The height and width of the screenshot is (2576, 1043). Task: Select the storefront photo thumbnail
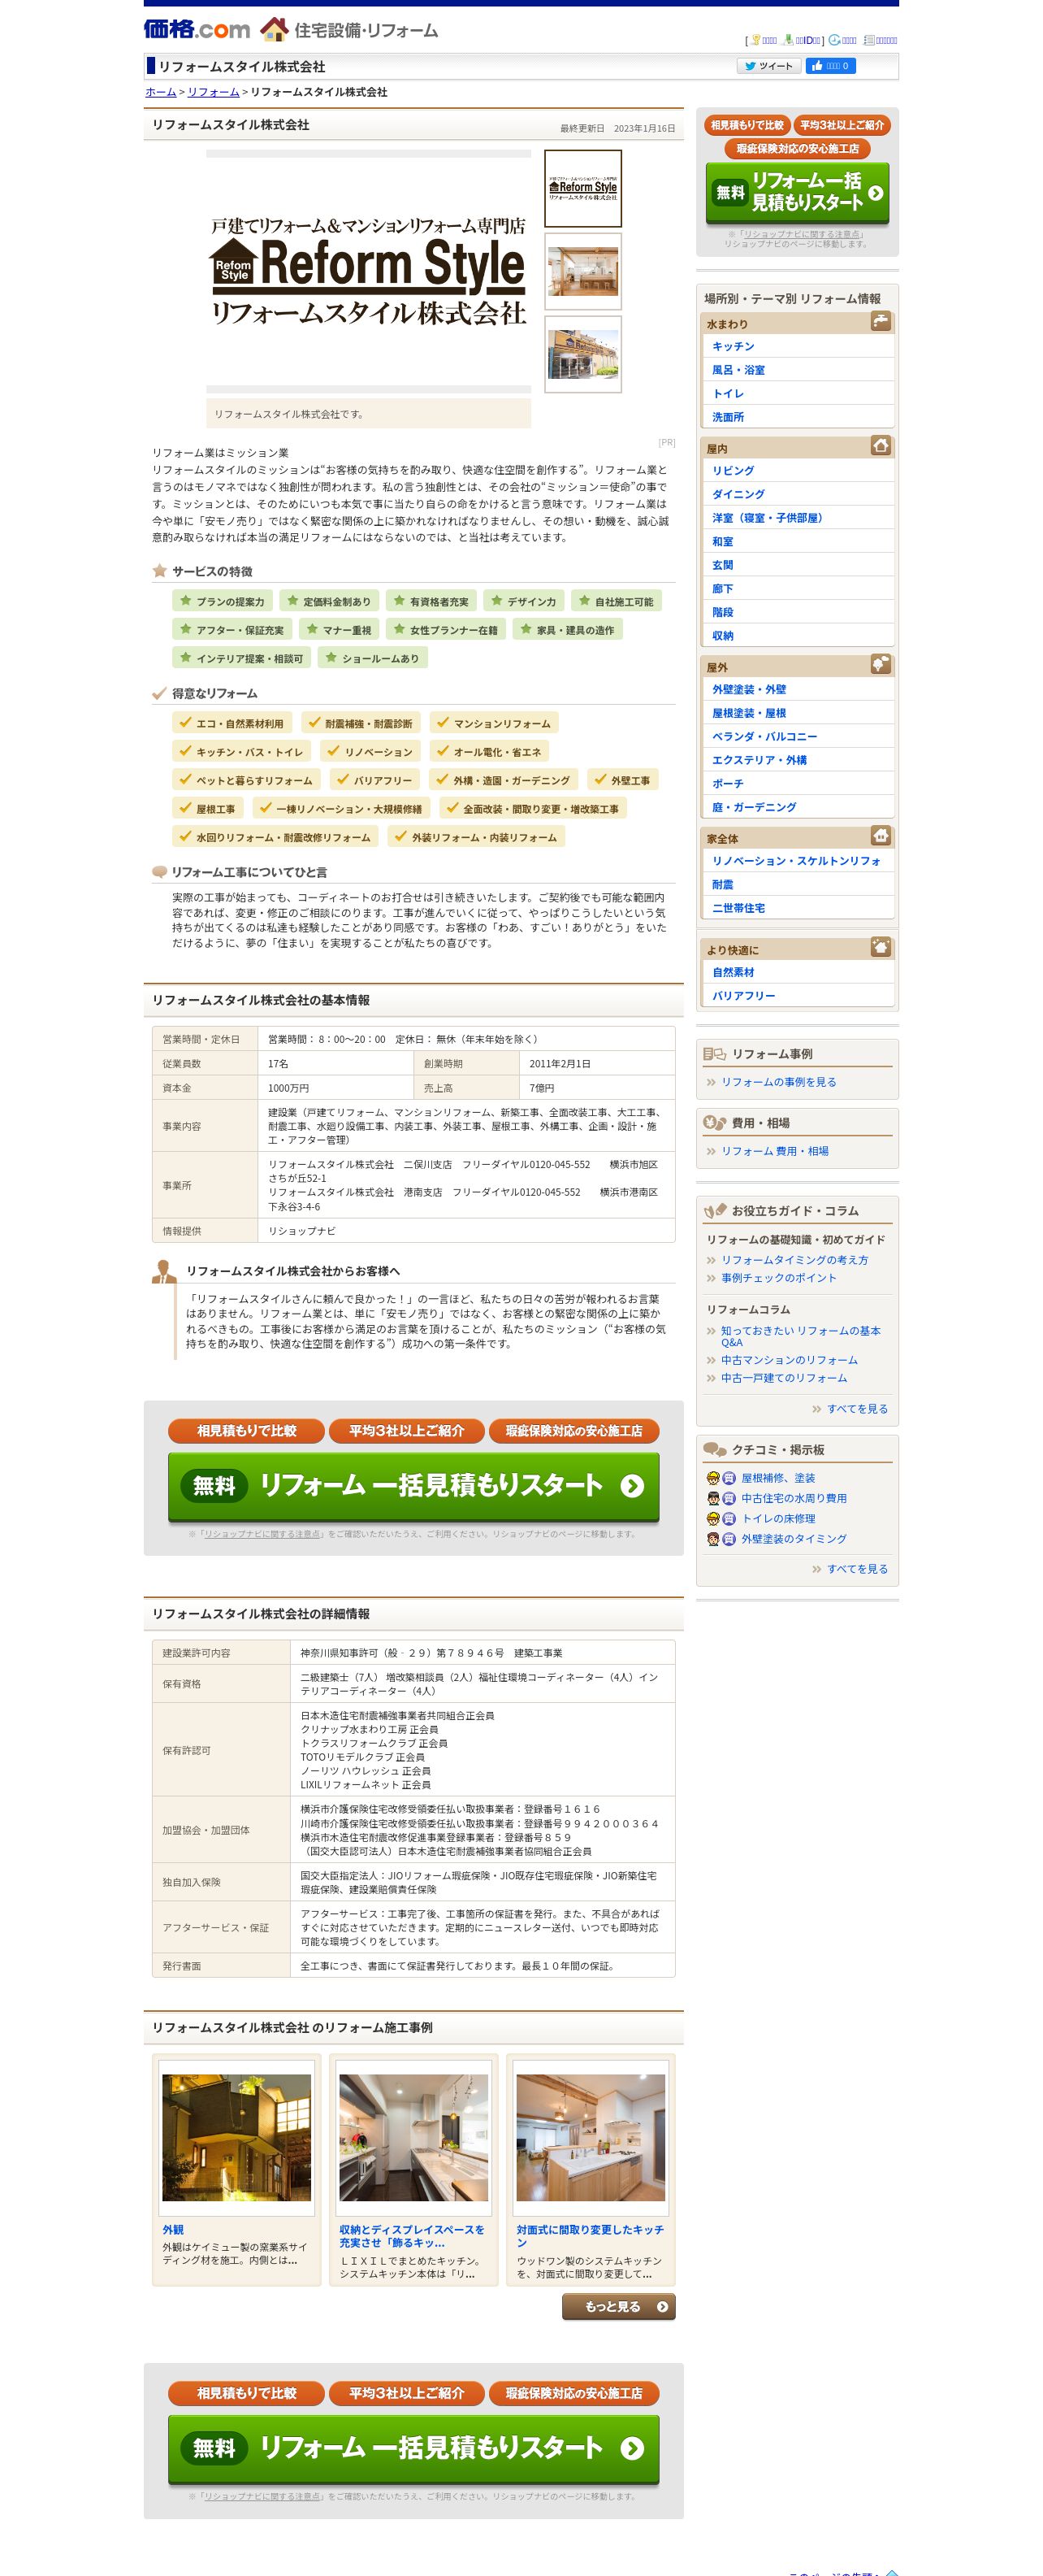tap(582, 354)
